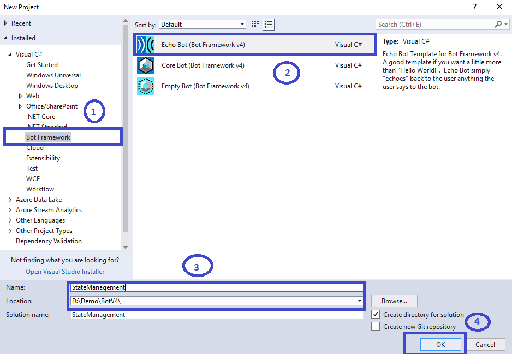Switch templates to small icons view
This screenshot has width=512, height=354.
[x=254, y=24]
